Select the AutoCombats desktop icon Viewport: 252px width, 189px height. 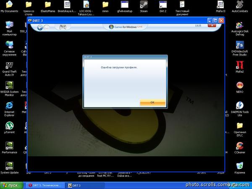pyautogui.click(x=240, y=7)
